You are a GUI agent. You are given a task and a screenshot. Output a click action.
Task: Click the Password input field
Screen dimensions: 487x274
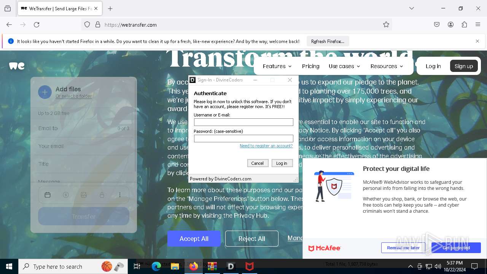point(243,139)
